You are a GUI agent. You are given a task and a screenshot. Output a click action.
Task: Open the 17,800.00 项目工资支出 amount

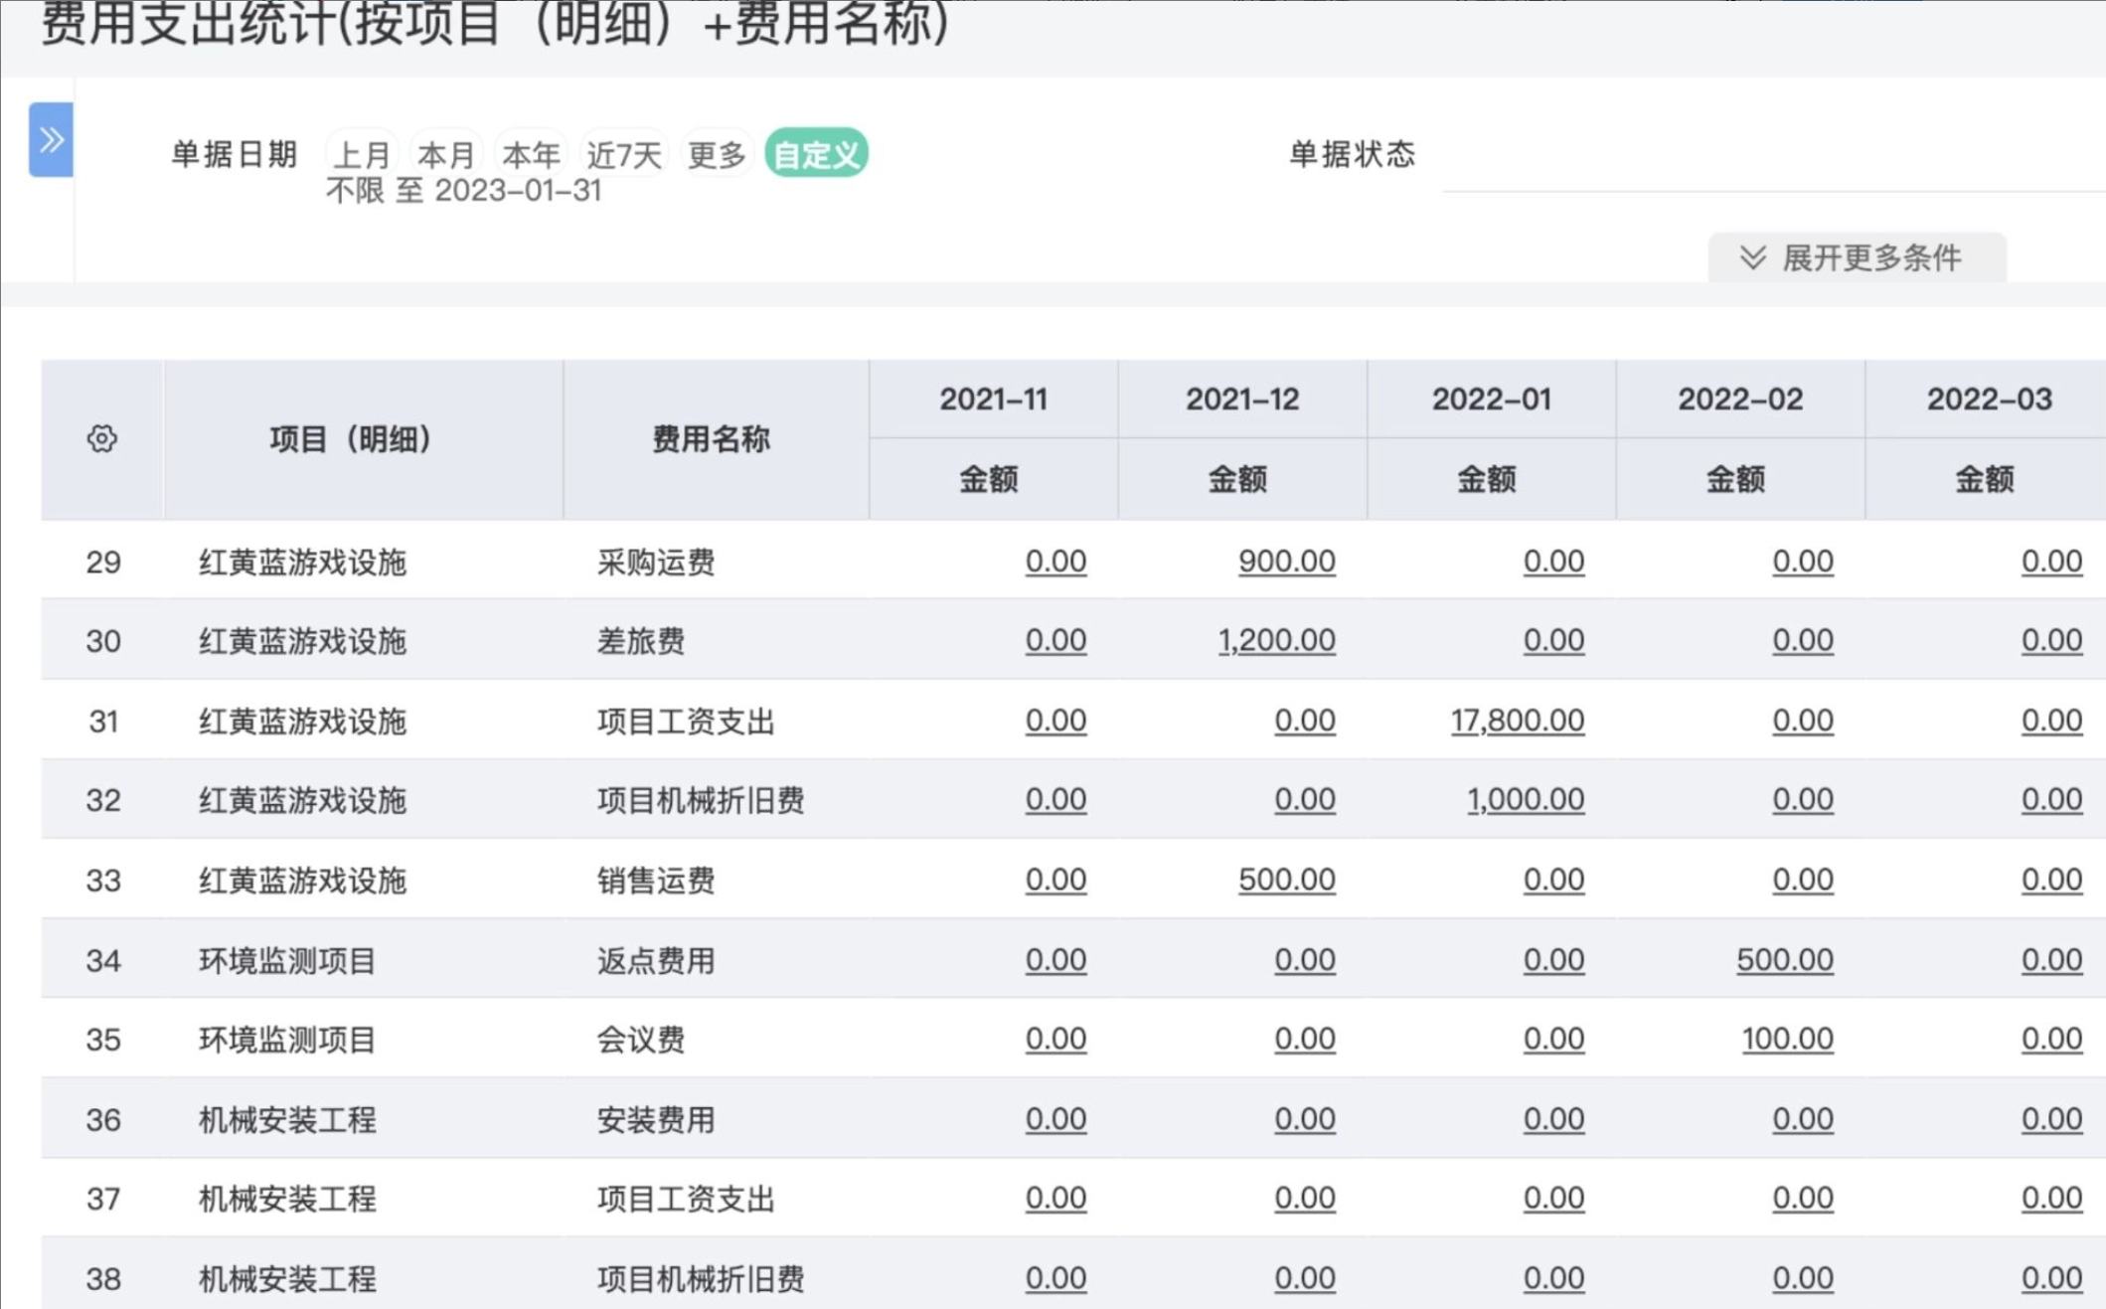[x=1517, y=721]
